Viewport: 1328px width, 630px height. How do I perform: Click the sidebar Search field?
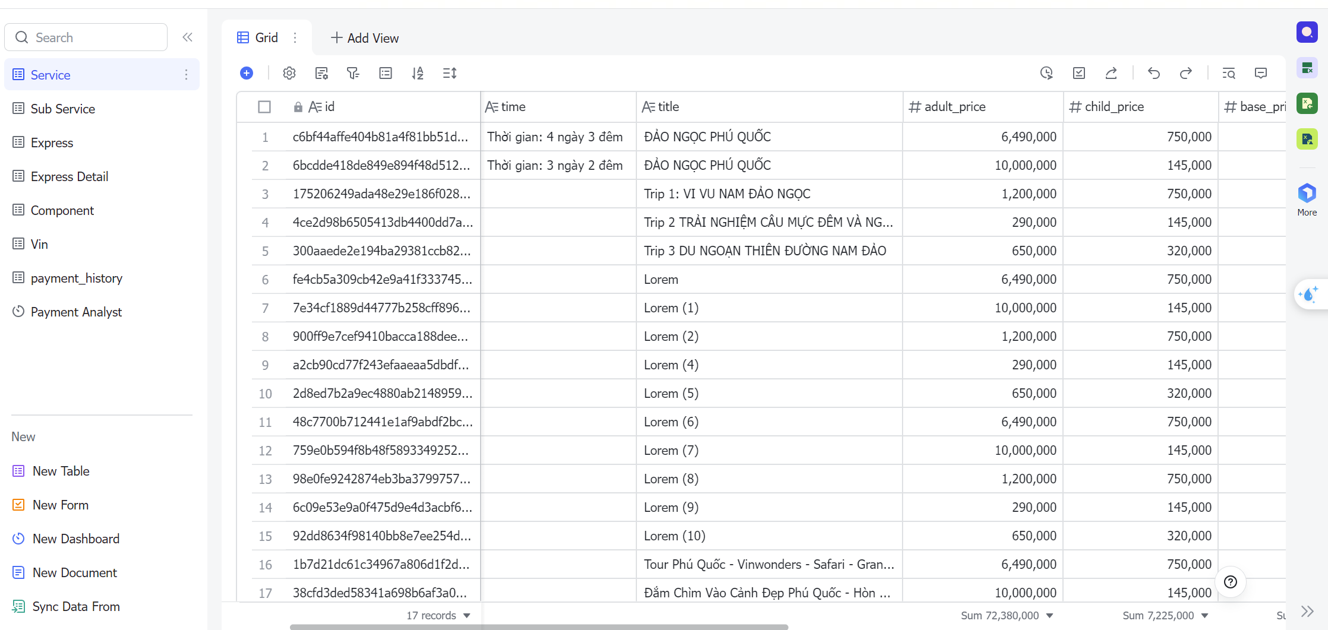(x=86, y=37)
